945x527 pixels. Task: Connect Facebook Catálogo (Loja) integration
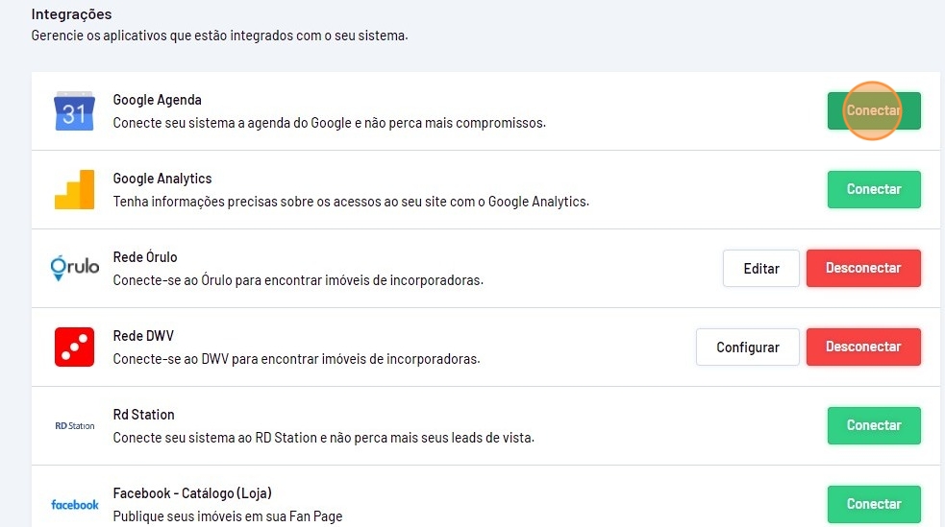[874, 504]
